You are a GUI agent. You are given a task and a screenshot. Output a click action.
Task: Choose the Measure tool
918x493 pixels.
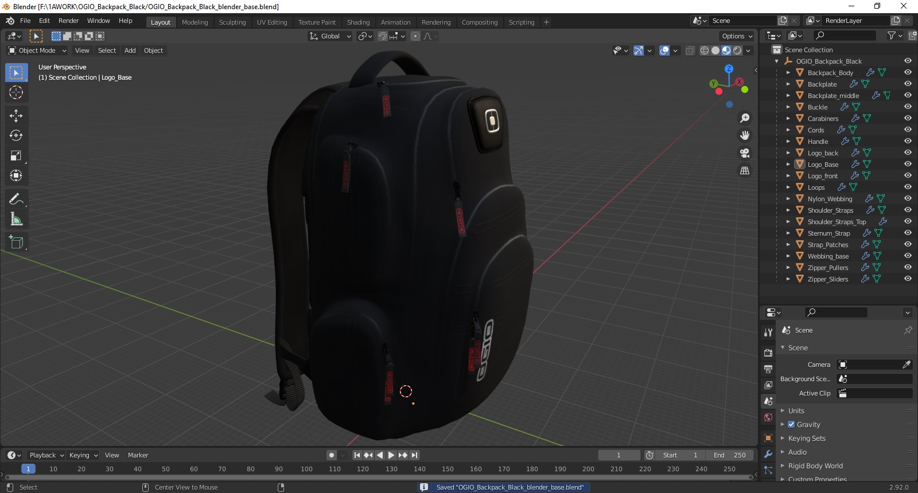coord(16,219)
